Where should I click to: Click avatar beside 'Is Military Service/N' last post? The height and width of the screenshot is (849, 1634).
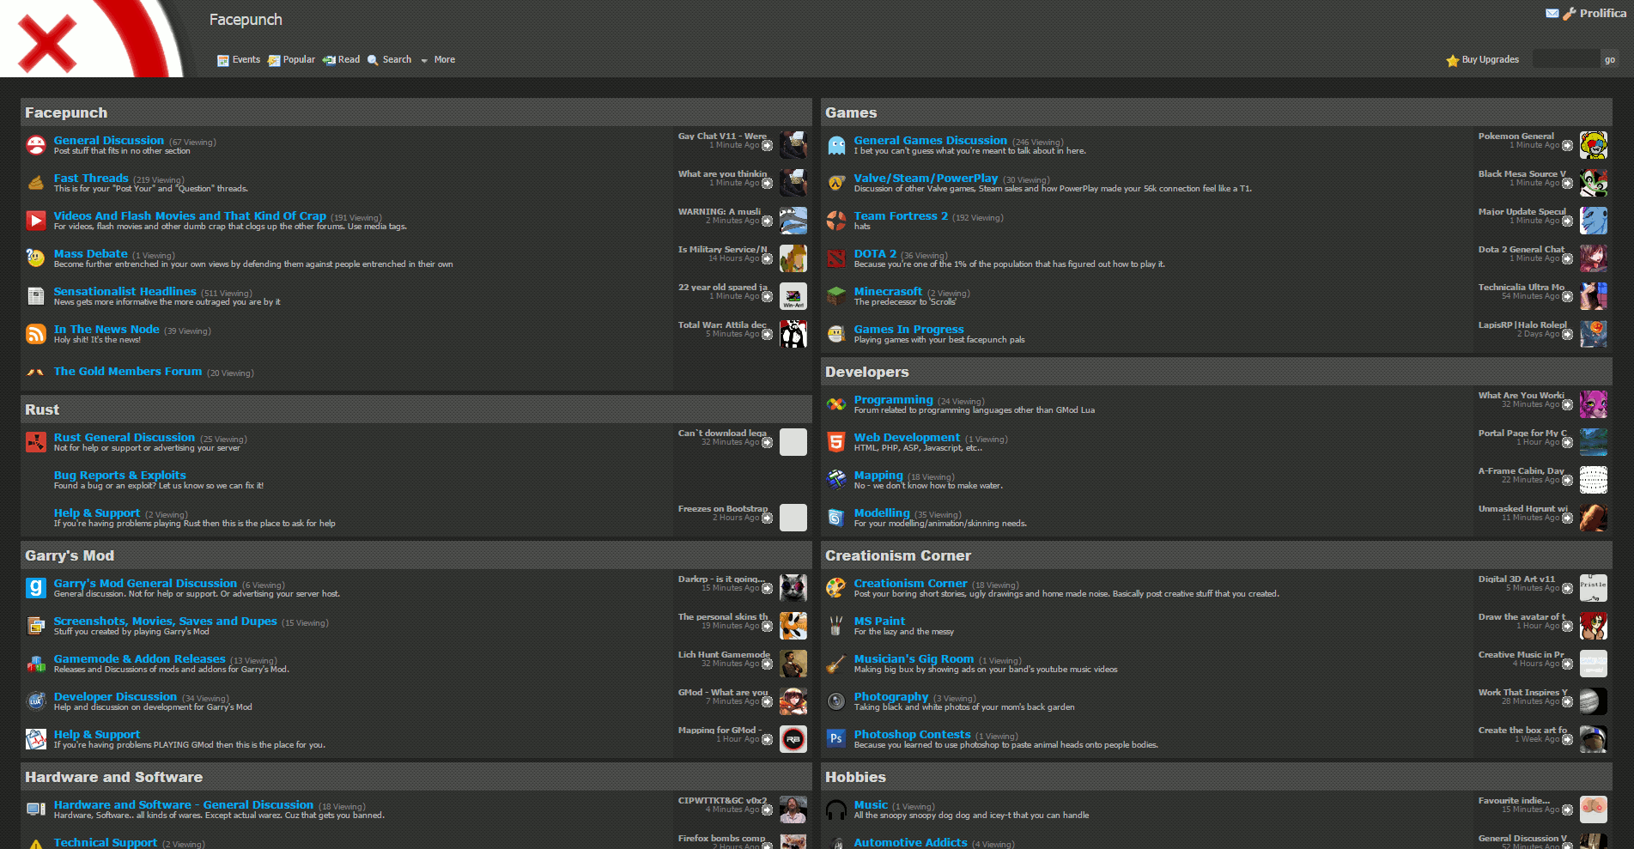click(x=793, y=258)
